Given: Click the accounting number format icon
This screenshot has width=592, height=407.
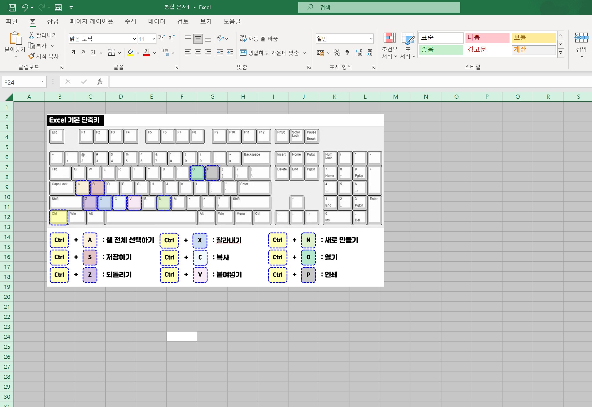Looking at the screenshot, I should tap(320, 53).
